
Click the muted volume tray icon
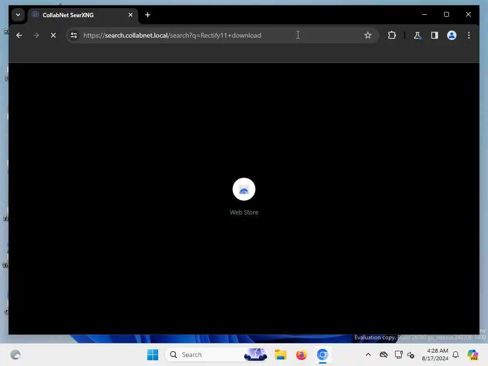point(411,355)
